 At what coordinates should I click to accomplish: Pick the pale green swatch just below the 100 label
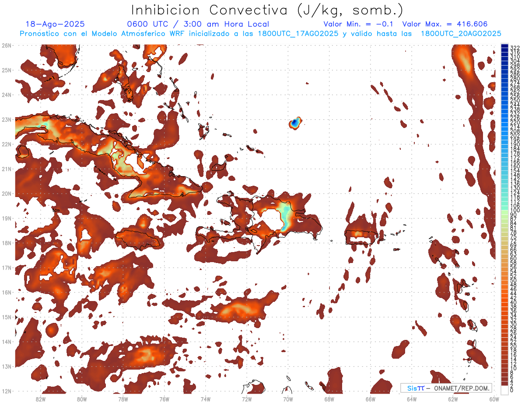tap(504, 213)
